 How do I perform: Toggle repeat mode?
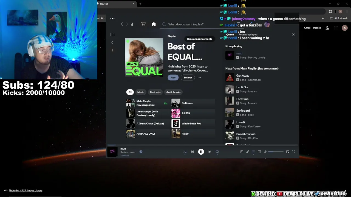coord(217,152)
